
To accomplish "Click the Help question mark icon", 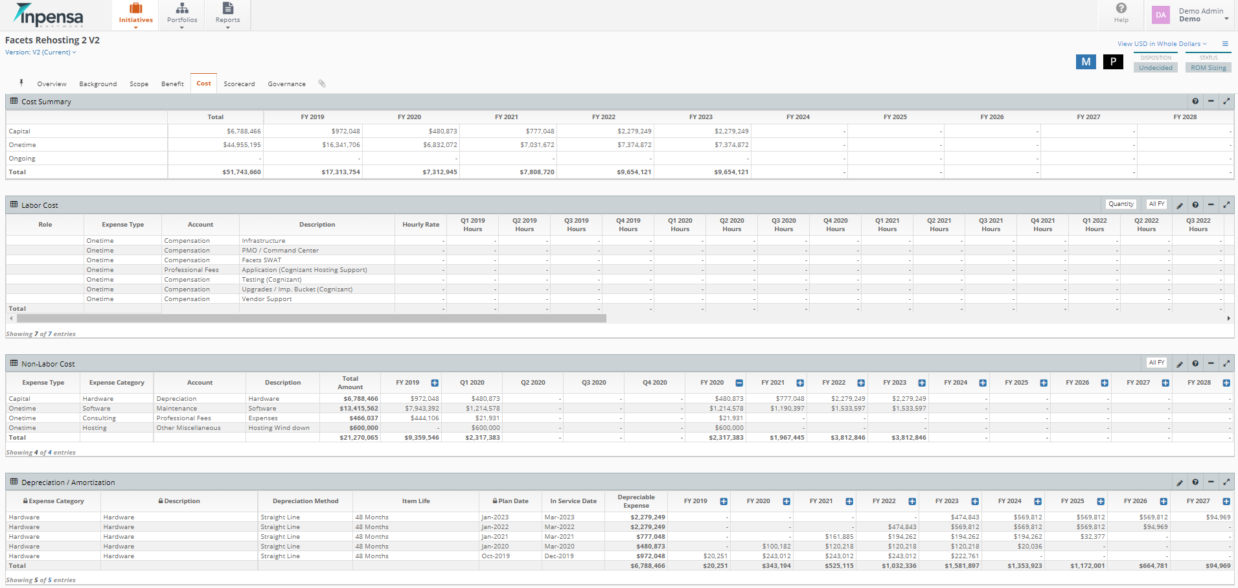I will 1121,8.
